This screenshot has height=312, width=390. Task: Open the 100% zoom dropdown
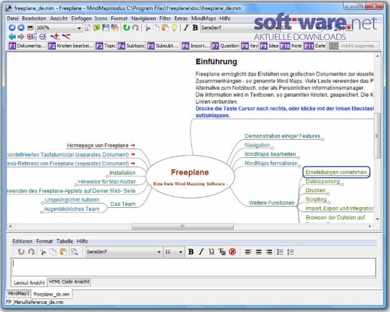pyautogui.click(x=79, y=28)
